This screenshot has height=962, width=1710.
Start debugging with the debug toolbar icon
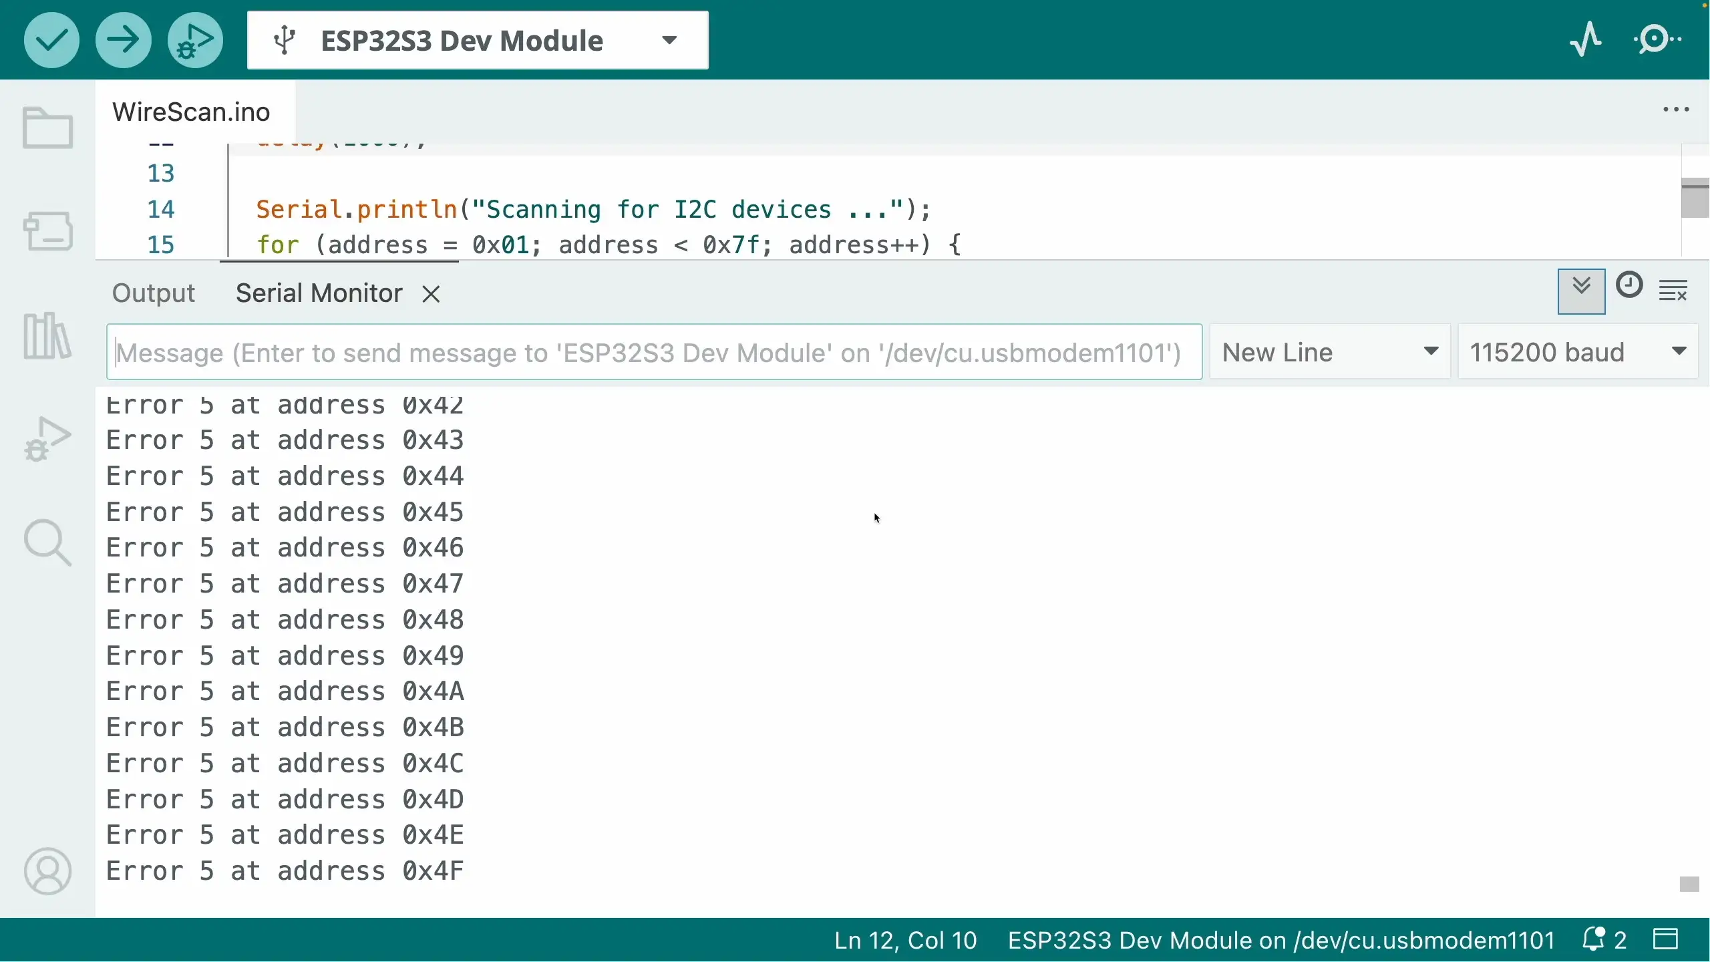[194, 39]
